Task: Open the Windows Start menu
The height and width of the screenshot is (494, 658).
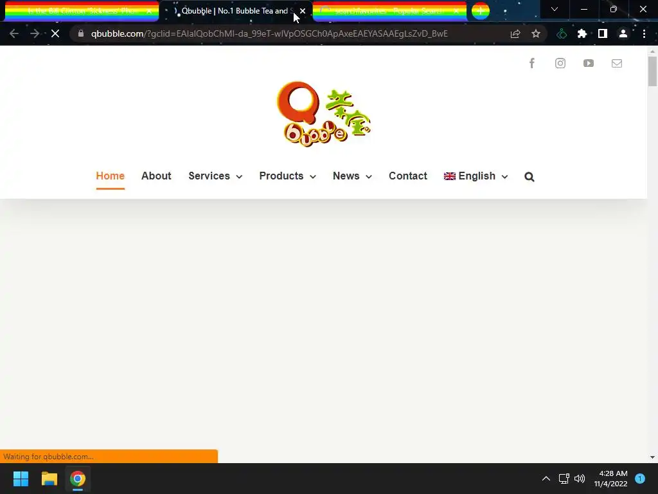Action: pyautogui.click(x=21, y=479)
